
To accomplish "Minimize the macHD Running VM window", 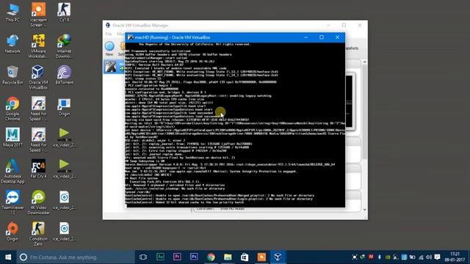I will tap(306, 37).
